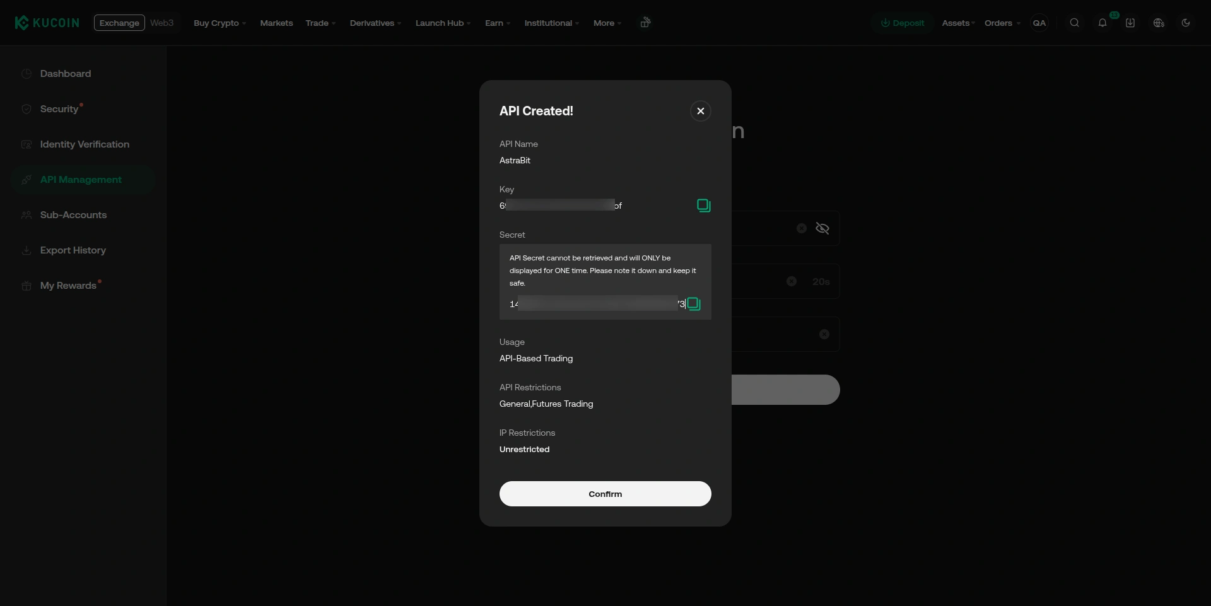The width and height of the screenshot is (1211, 606).
Task: Clear the field with 20s countdown
Action: pos(792,281)
